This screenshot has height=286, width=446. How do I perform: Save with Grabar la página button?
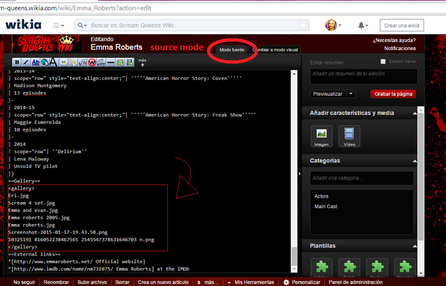[x=393, y=94]
